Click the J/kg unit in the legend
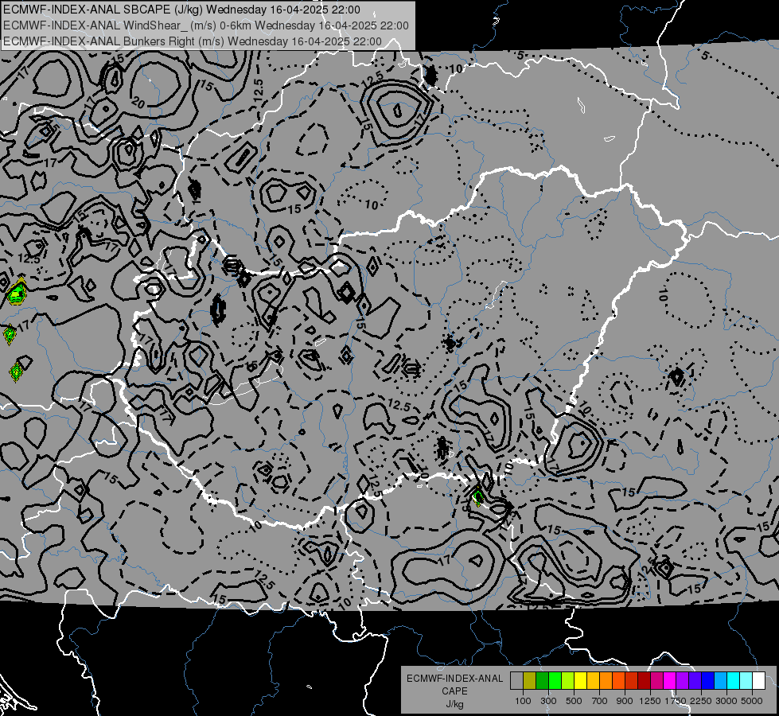 [454, 704]
